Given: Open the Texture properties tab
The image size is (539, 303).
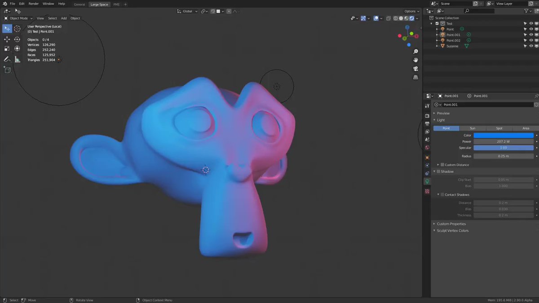Looking at the screenshot, I should coord(427,191).
